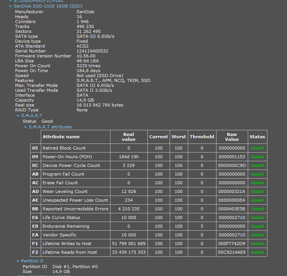This screenshot has width=287, height=276.
Task: Select the Real size 16 013 942 784 bytes
Action: [x=100, y=105]
